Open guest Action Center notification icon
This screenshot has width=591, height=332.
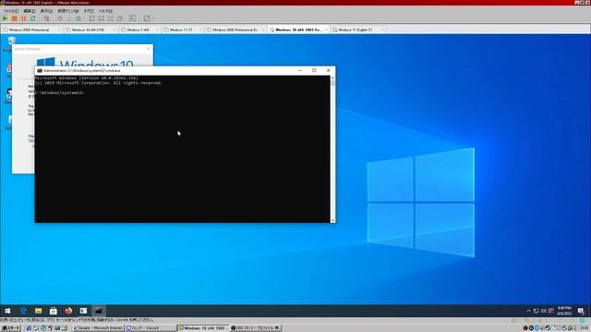click(x=581, y=311)
